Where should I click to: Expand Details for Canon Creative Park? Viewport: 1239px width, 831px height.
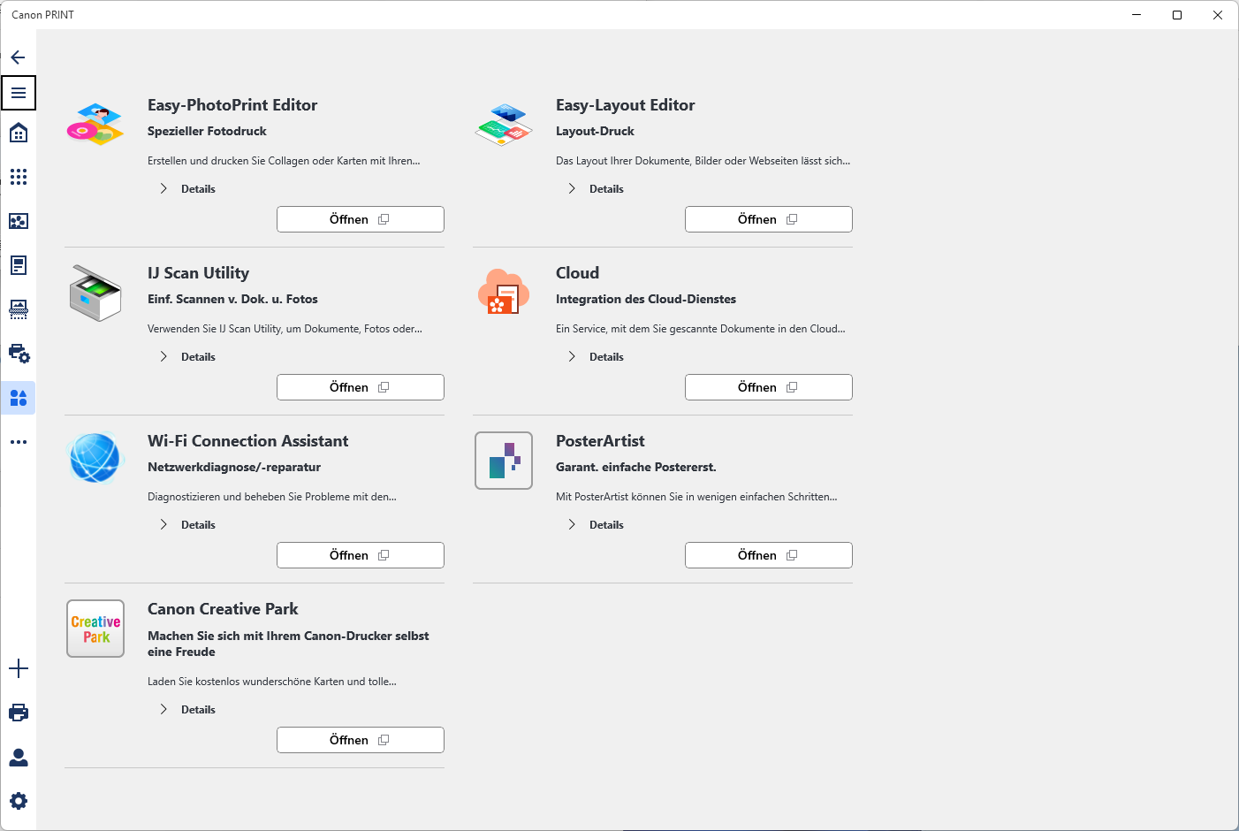tap(188, 710)
